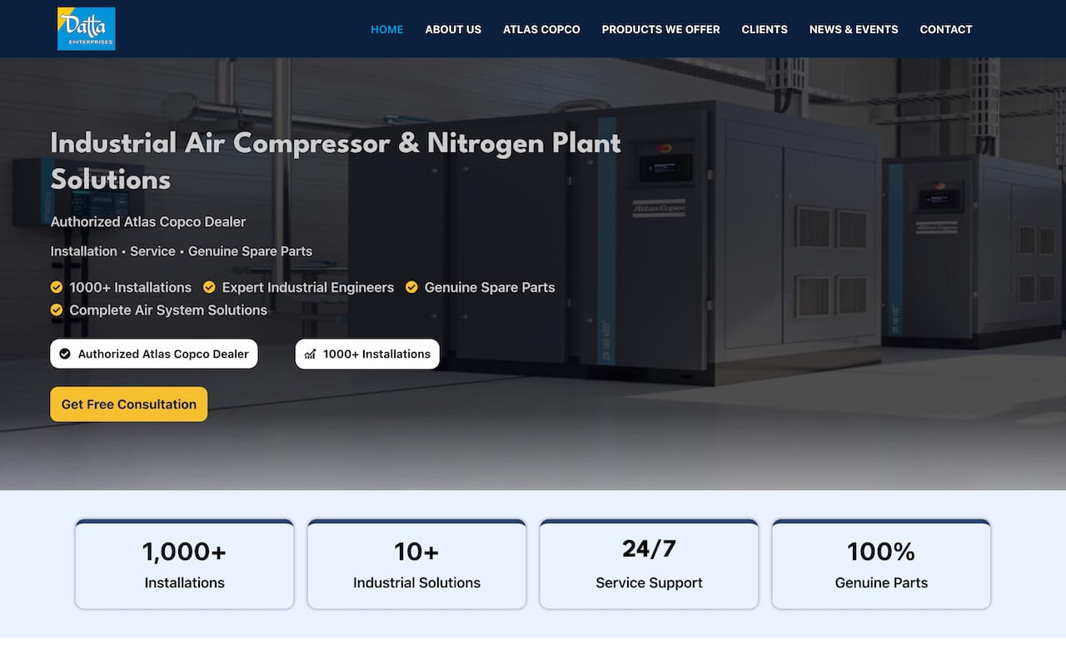Click the Get Free Consultation button
The image size is (1066, 649).
(129, 404)
